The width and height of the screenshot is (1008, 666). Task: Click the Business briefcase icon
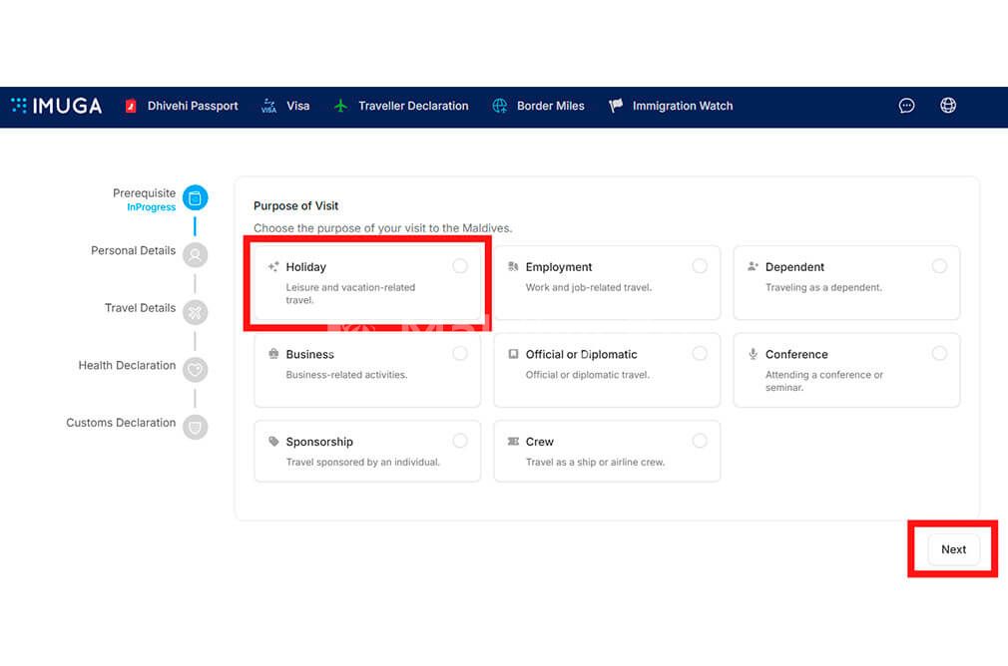273,354
